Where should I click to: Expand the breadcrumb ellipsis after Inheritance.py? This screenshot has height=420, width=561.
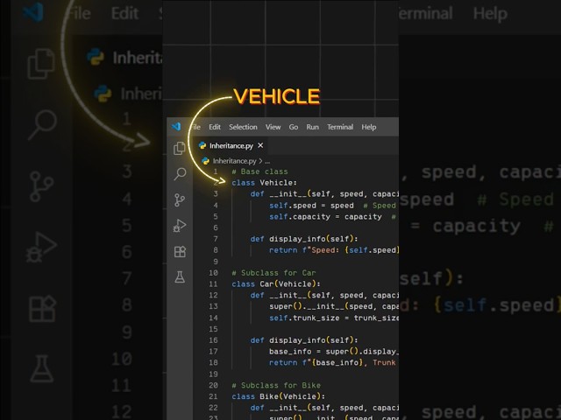267,161
